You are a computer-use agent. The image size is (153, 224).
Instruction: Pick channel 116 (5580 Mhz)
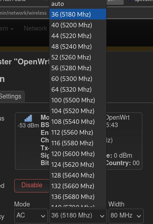tap(78, 143)
